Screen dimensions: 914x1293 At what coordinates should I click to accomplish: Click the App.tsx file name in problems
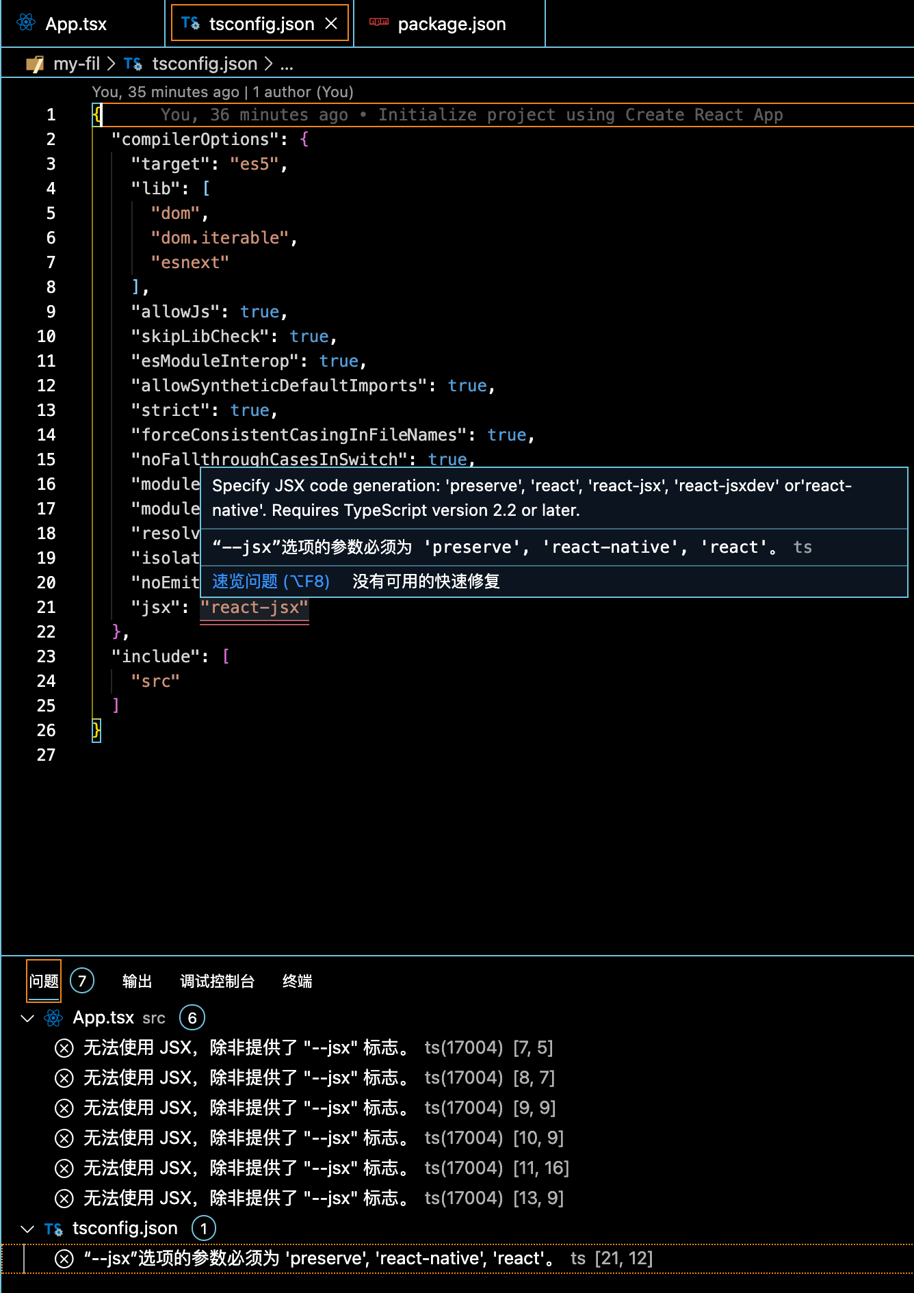[104, 1018]
